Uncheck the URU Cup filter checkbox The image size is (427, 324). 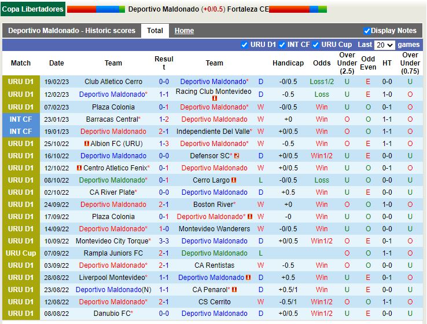tap(315, 45)
